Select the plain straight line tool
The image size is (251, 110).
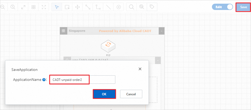(108, 7)
